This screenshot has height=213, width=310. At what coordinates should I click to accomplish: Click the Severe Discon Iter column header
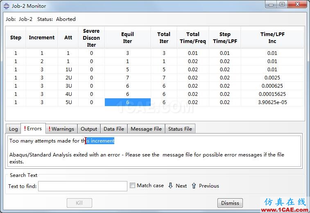[x=91, y=38]
